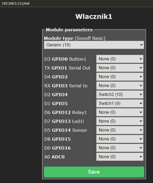The image size is (153, 183).
Task: Open the GPIO1 Serial Out dropdown
Action: 120,68
